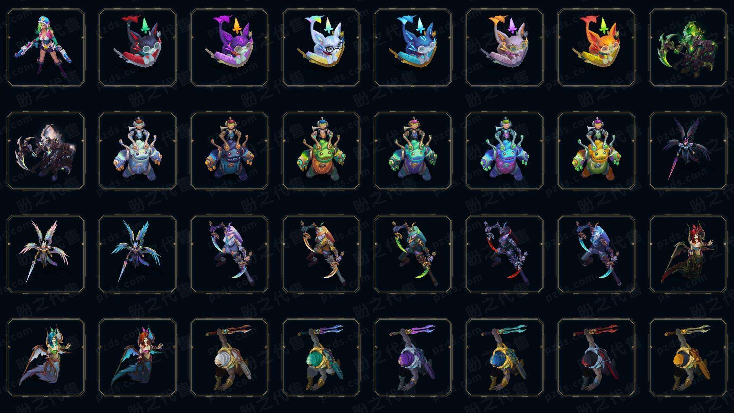Select the yellow Nunu monster chroma
734x413 pixels.
tap(596, 151)
